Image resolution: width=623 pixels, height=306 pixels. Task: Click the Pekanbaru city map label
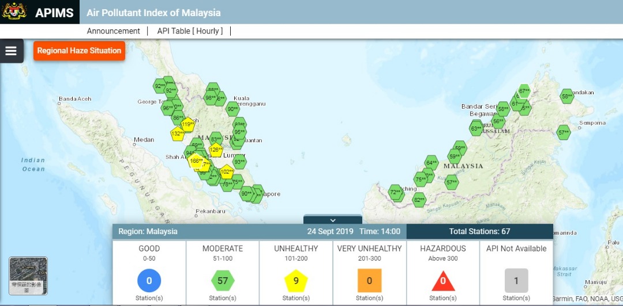[x=211, y=211]
